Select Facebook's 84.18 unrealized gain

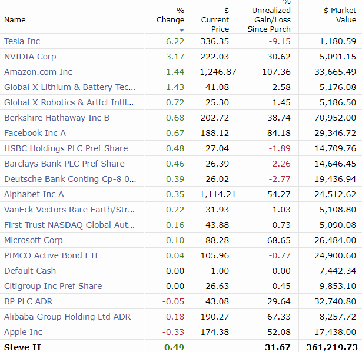tap(279, 133)
